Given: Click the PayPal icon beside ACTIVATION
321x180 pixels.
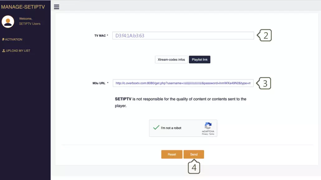Looking at the screenshot, I should click(3, 39).
